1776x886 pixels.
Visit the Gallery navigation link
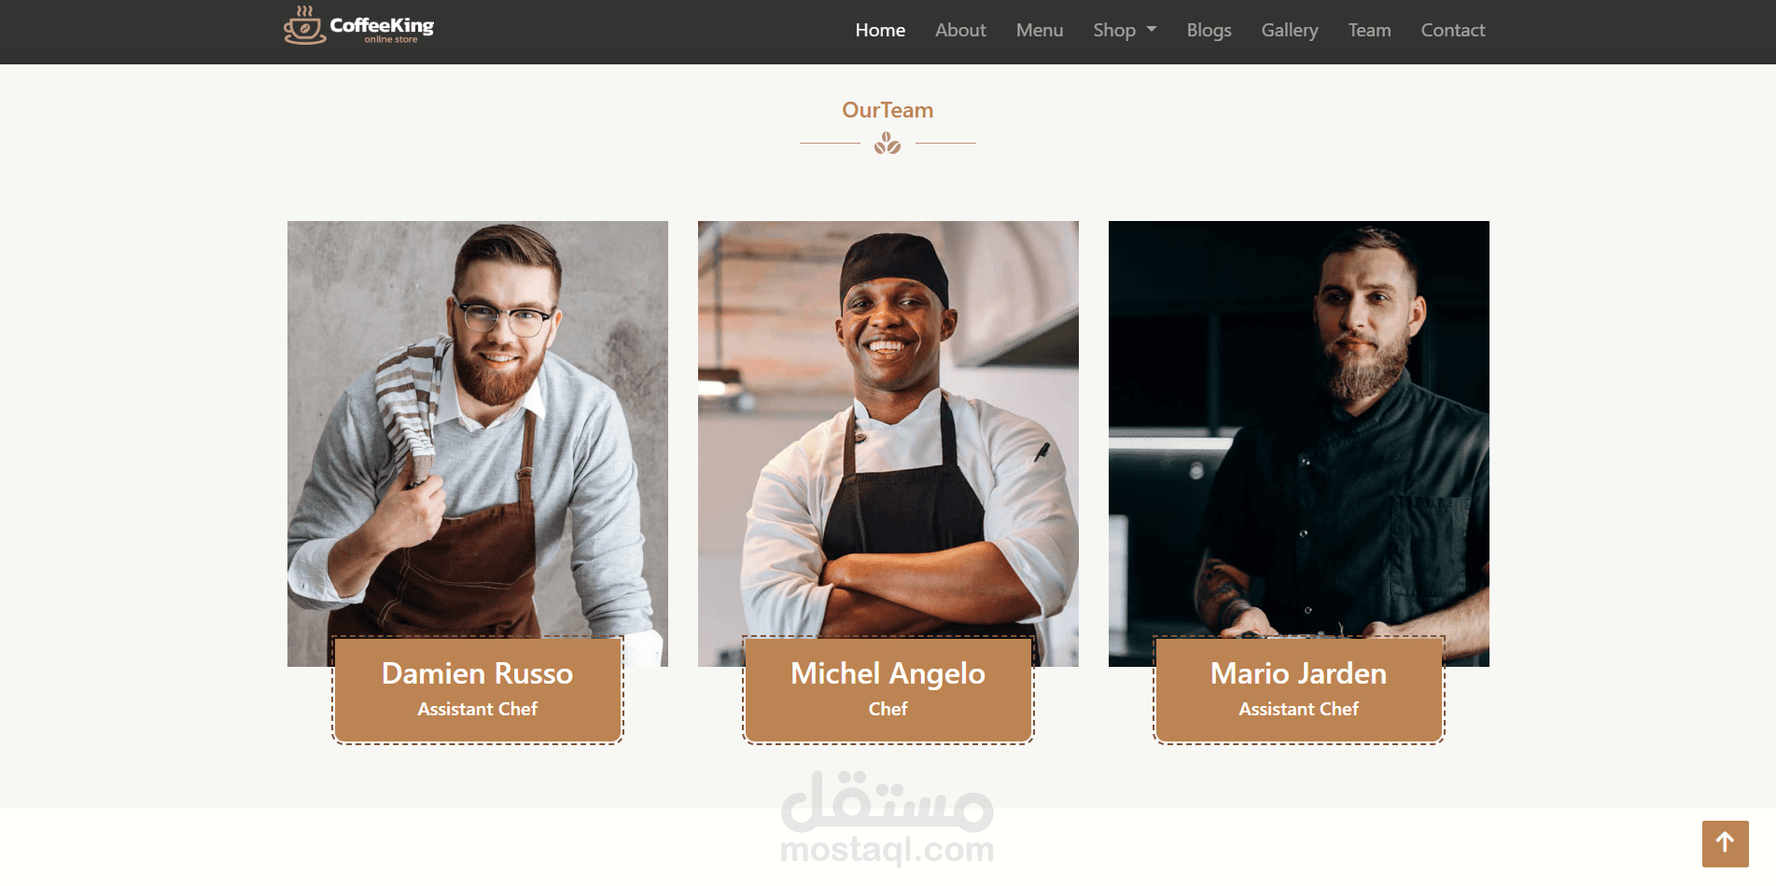pyautogui.click(x=1290, y=30)
